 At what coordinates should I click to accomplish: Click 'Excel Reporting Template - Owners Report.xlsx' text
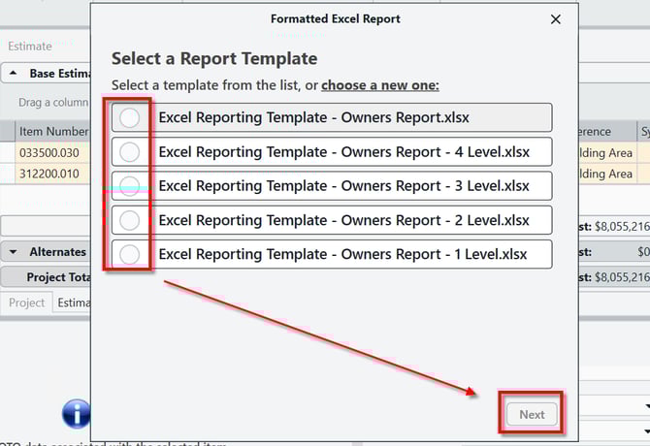313,117
